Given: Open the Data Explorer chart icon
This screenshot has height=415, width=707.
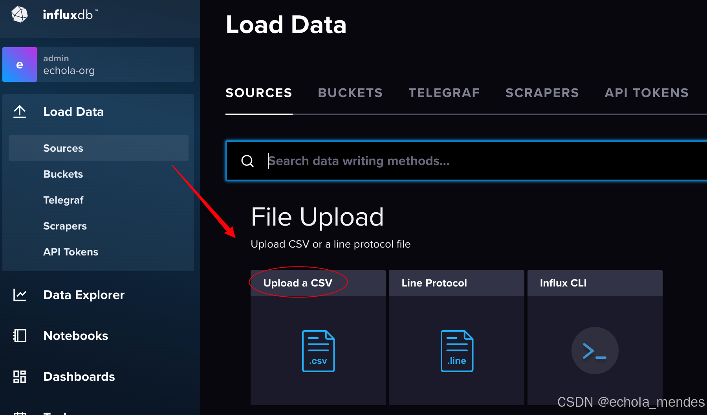Looking at the screenshot, I should (20, 295).
